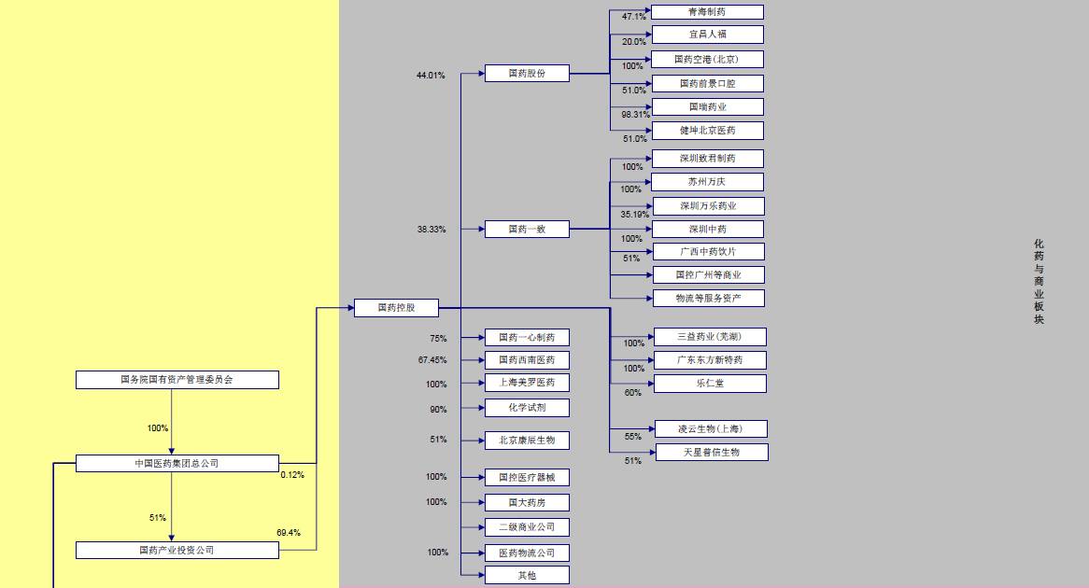Viewport: 1089px width, 588px height.
Task: Select the 0.12% stake label
Action: pyautogui.click(x=292, y=475)
